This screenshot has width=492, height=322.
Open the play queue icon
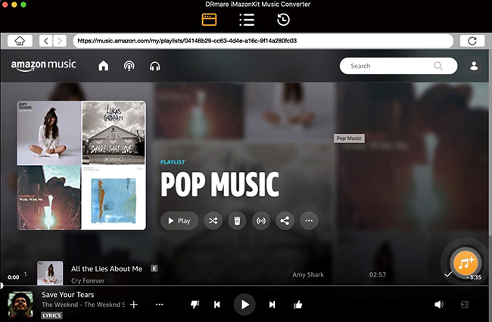(465, 305)
